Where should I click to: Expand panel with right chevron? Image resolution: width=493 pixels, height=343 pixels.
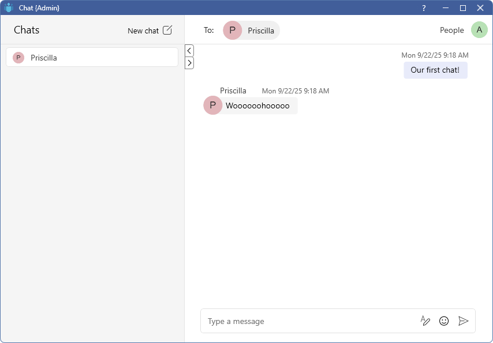189,63
